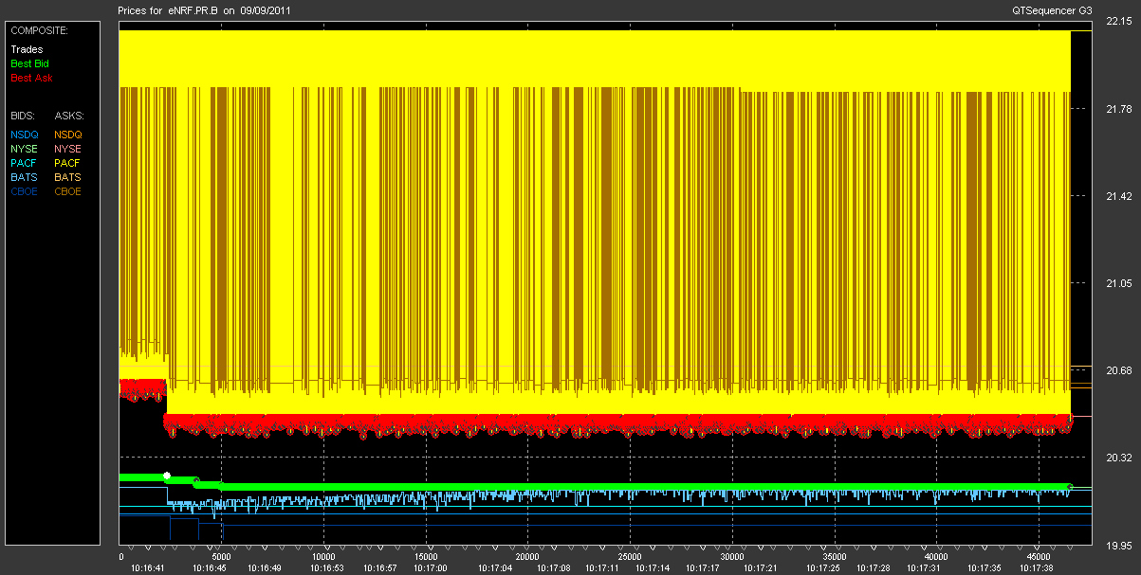This screenshot has width=1141, height=575.
Task: Click the 10:16:57 time label
Action: point(379,568)
